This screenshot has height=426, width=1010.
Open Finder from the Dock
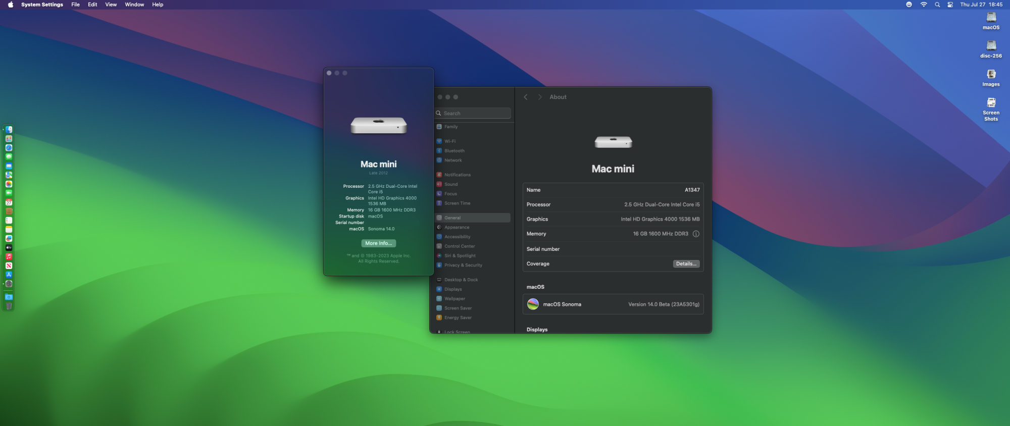coord(9,130)
